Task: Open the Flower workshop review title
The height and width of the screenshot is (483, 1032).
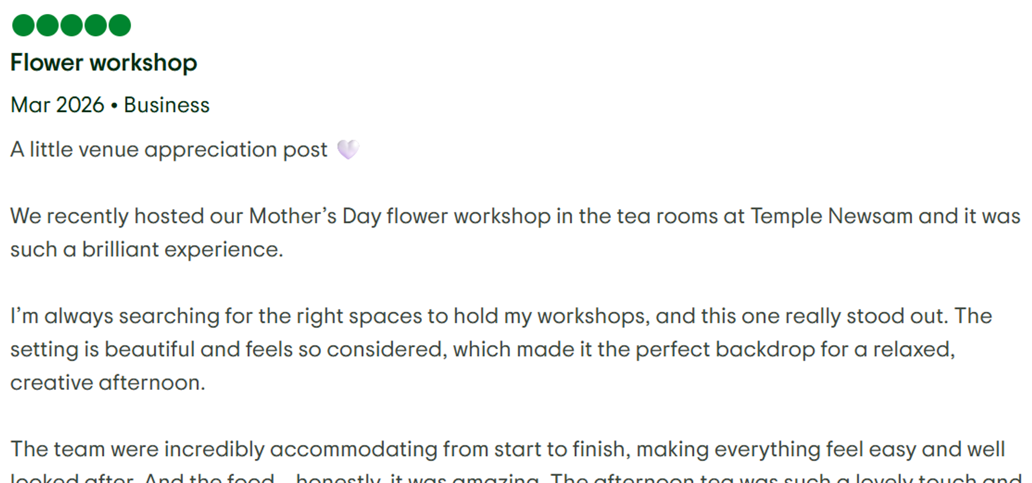Action: [104, 63]
